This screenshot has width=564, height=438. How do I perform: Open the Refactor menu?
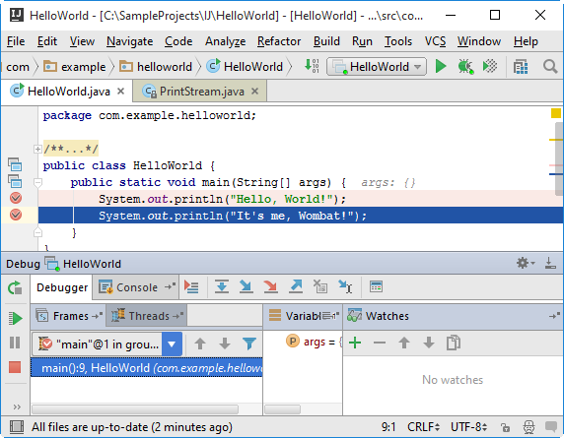pyautogui.click(x=279, y=41)
